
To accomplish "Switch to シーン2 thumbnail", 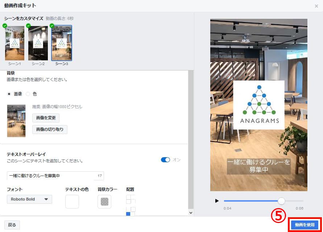I will (38, 43).
